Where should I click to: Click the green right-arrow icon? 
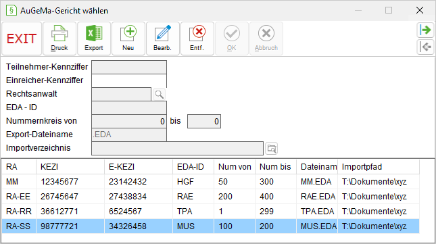(x=425, y=30)
